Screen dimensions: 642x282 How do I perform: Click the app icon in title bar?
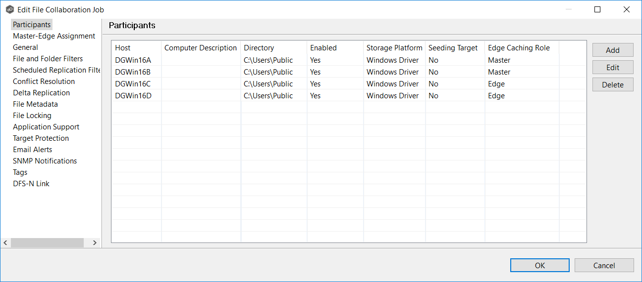[9, 9]
